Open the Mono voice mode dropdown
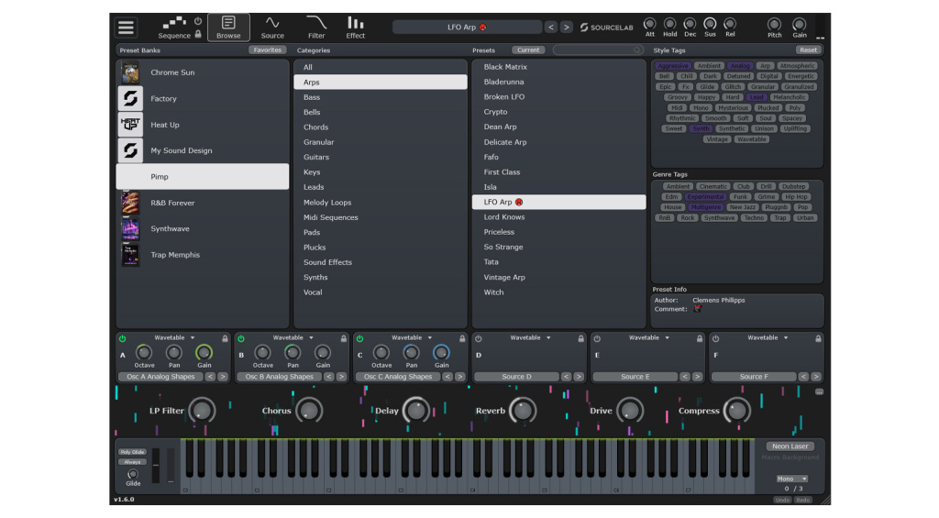This screenshot has height=518, width=939. click(791, 479)
